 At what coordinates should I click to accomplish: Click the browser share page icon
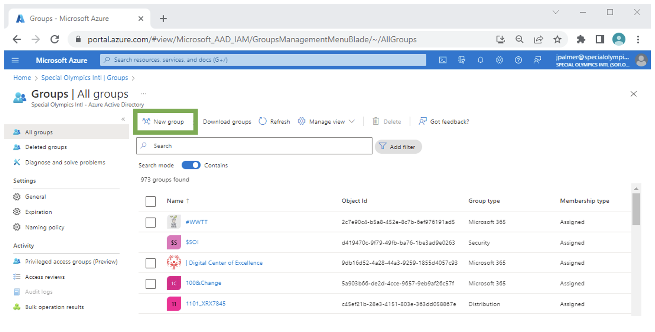[x=539, y=39]
